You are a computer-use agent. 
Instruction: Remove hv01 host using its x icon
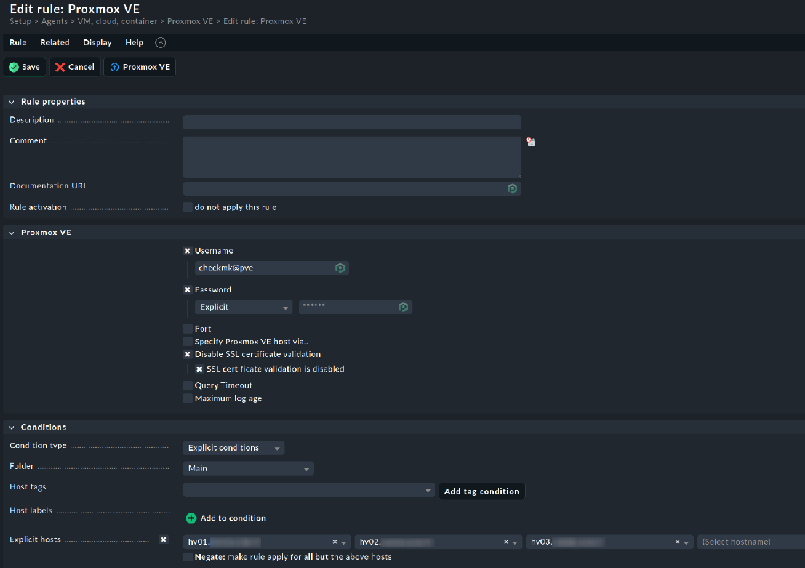pos(335,542)
